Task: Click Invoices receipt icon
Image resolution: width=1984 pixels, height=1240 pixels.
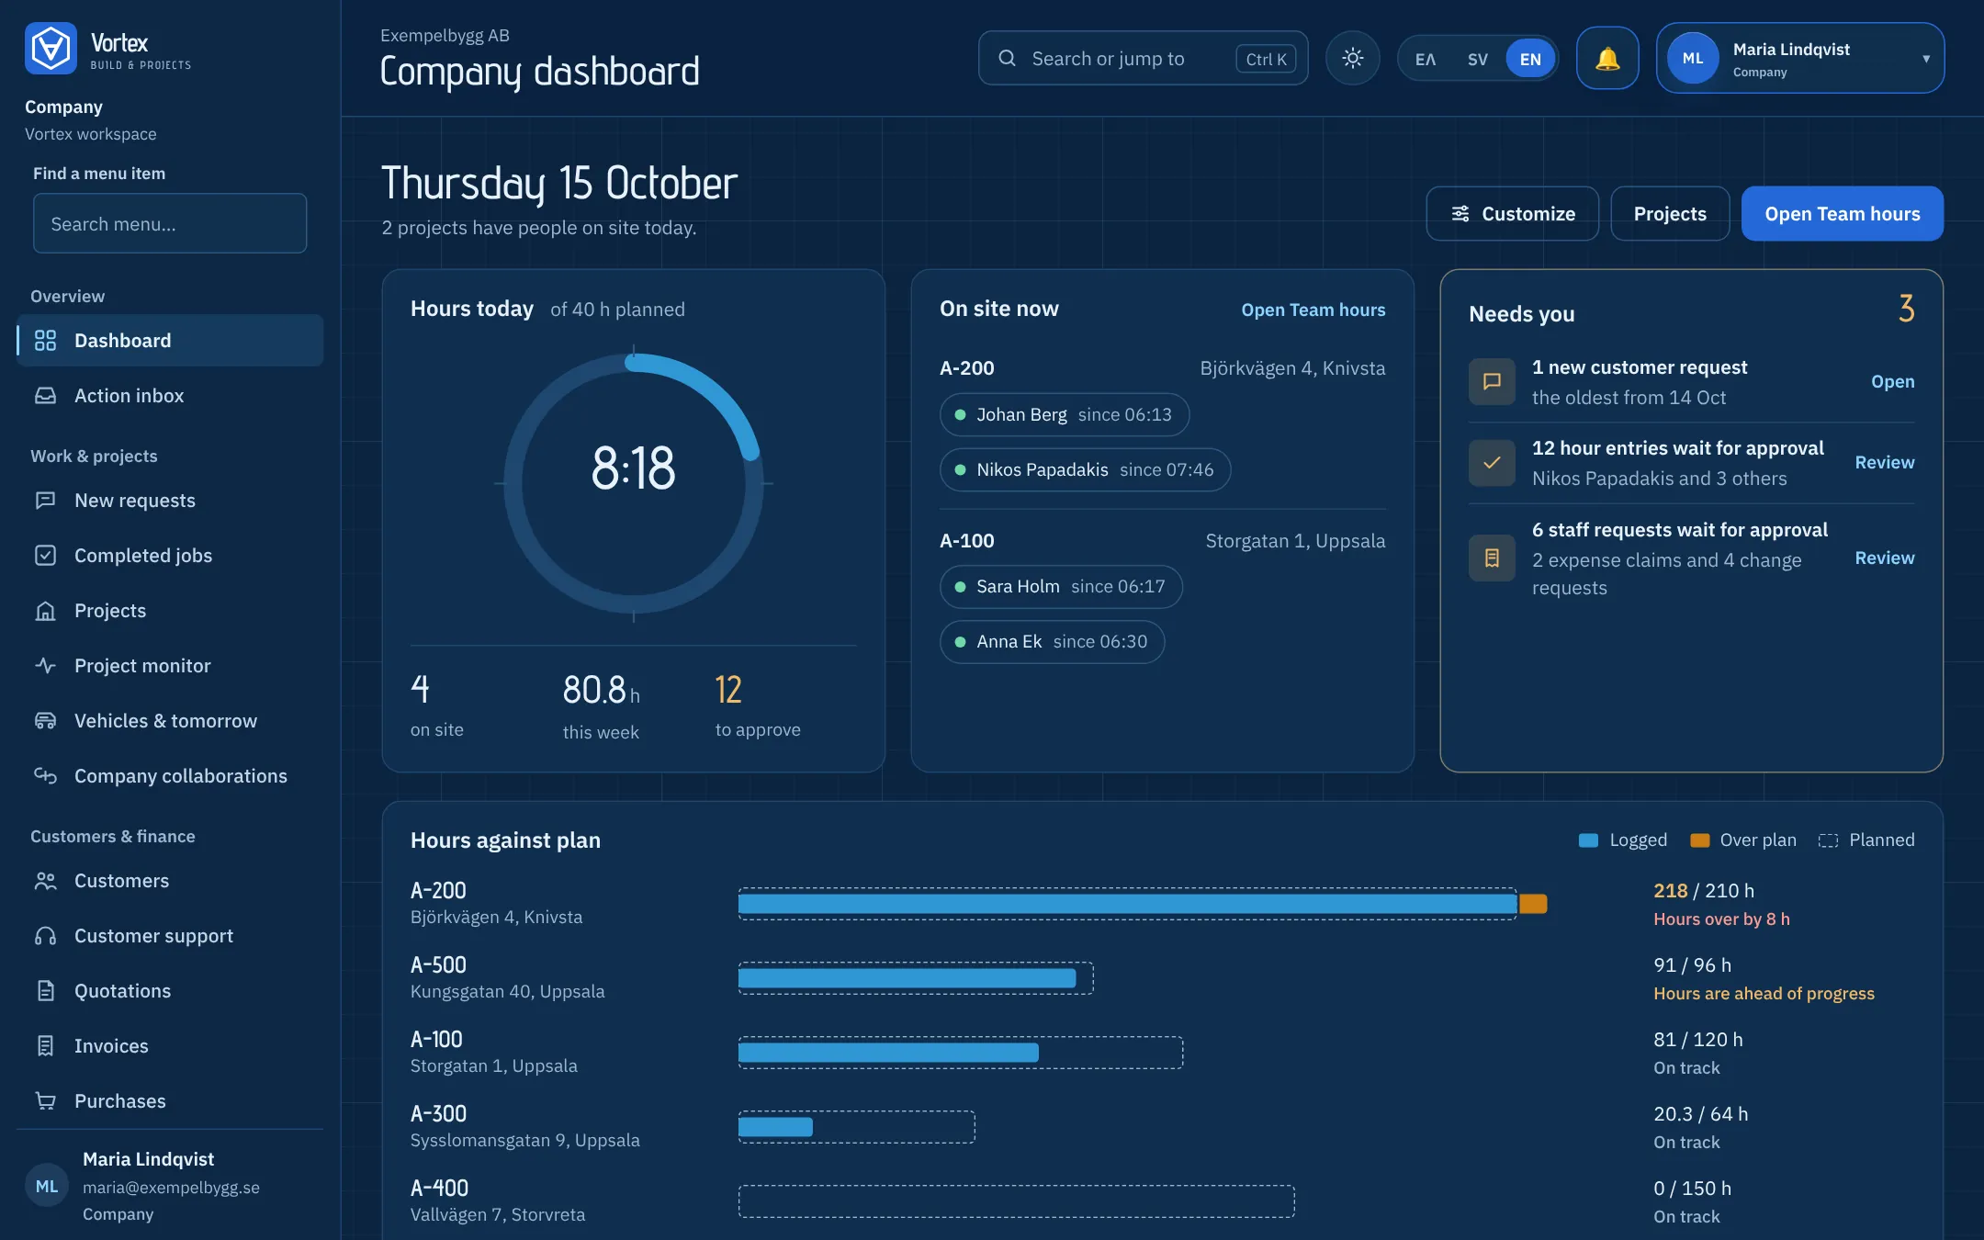Action: [x=45, y=1045]
